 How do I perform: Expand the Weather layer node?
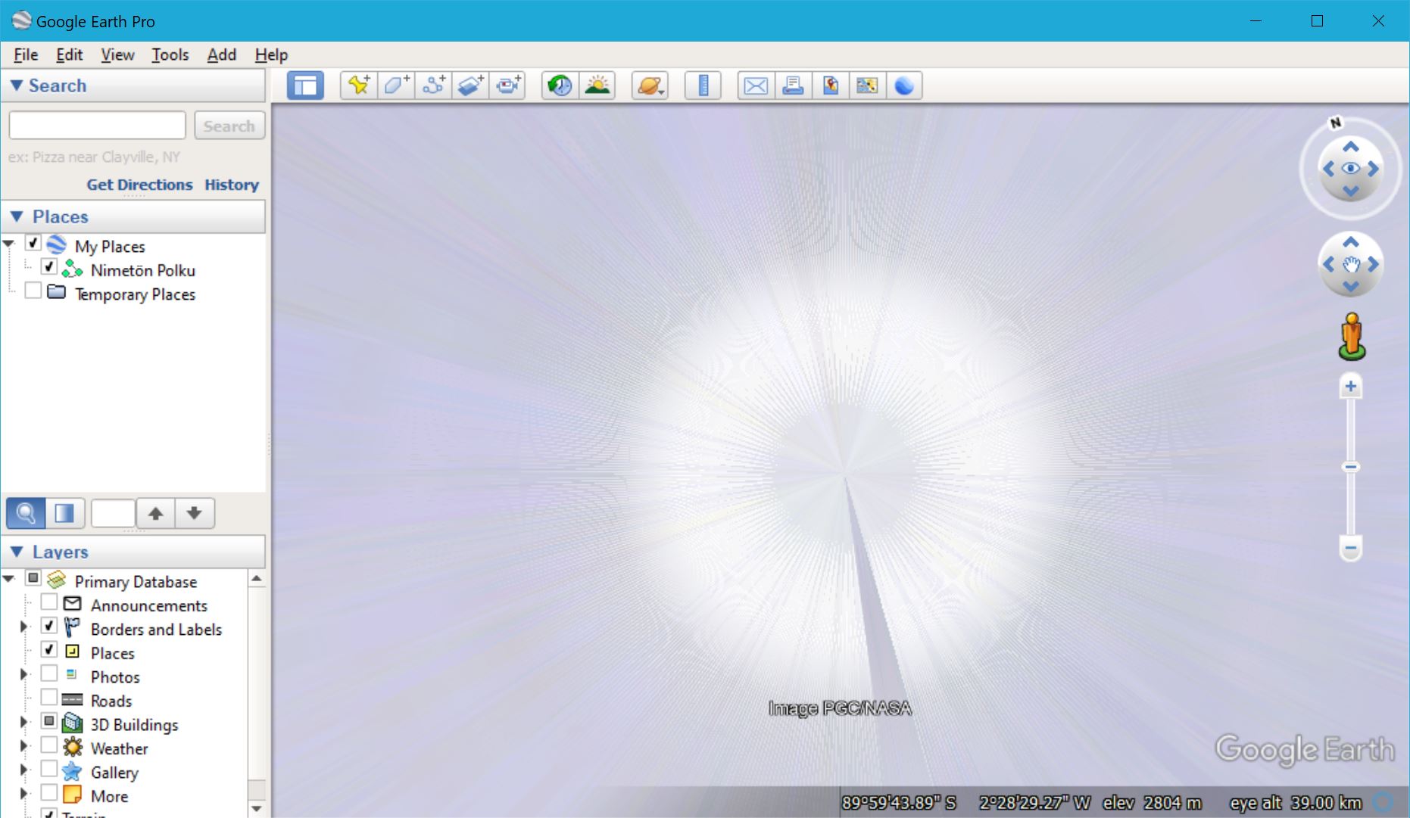(23, 746)
